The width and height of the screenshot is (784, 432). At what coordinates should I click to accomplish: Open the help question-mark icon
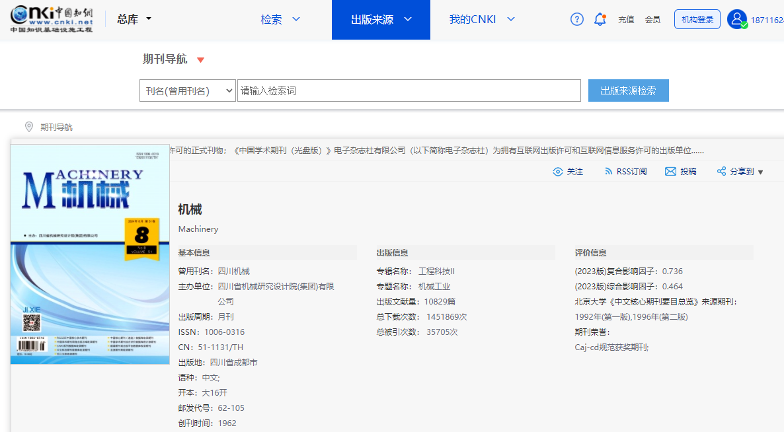click(x=576, y=19)
